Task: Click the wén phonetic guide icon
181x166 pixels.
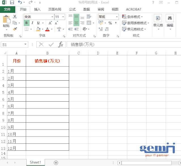Action: click(59, 29)
